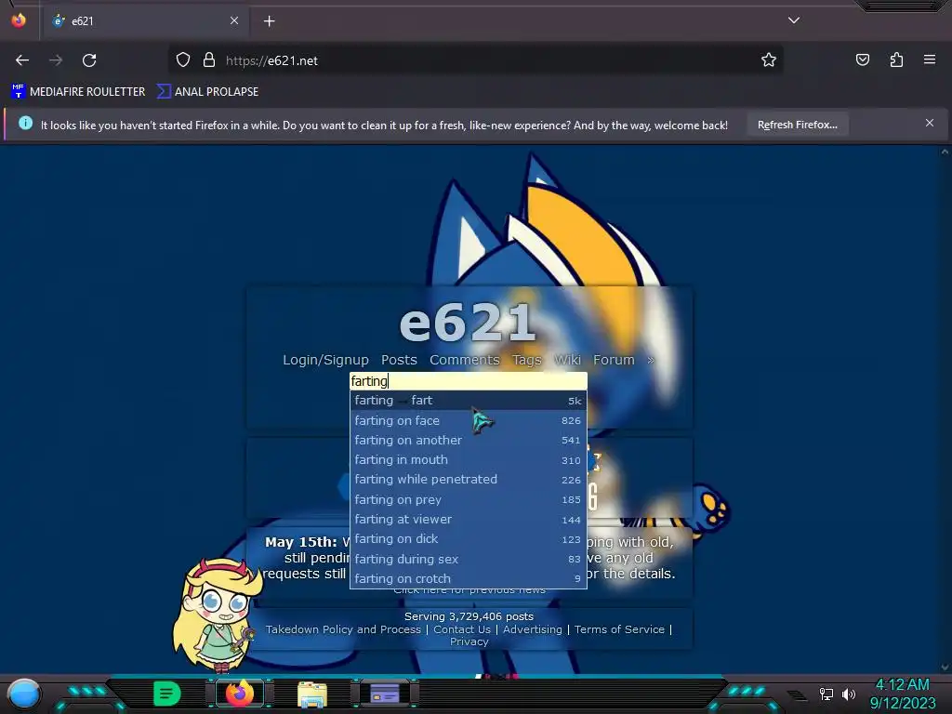Click the info icon in the notification bar
The width and height of the screenshot is (952, 714).
[x=25, y=124]
